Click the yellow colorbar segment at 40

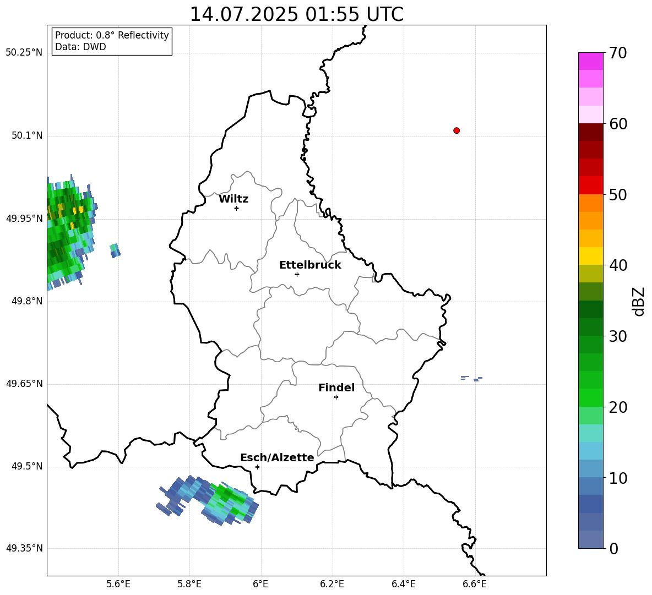[x=590, y=256]
